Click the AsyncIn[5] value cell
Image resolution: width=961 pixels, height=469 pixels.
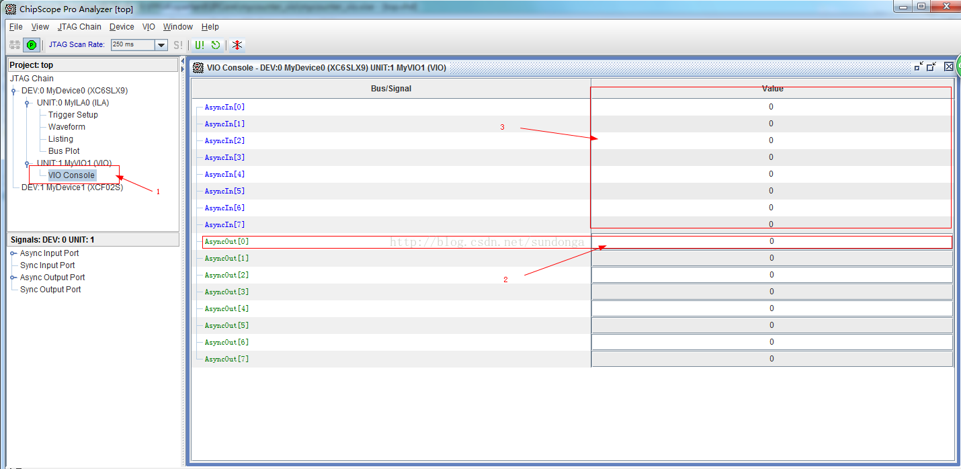(x=771, y=191)
